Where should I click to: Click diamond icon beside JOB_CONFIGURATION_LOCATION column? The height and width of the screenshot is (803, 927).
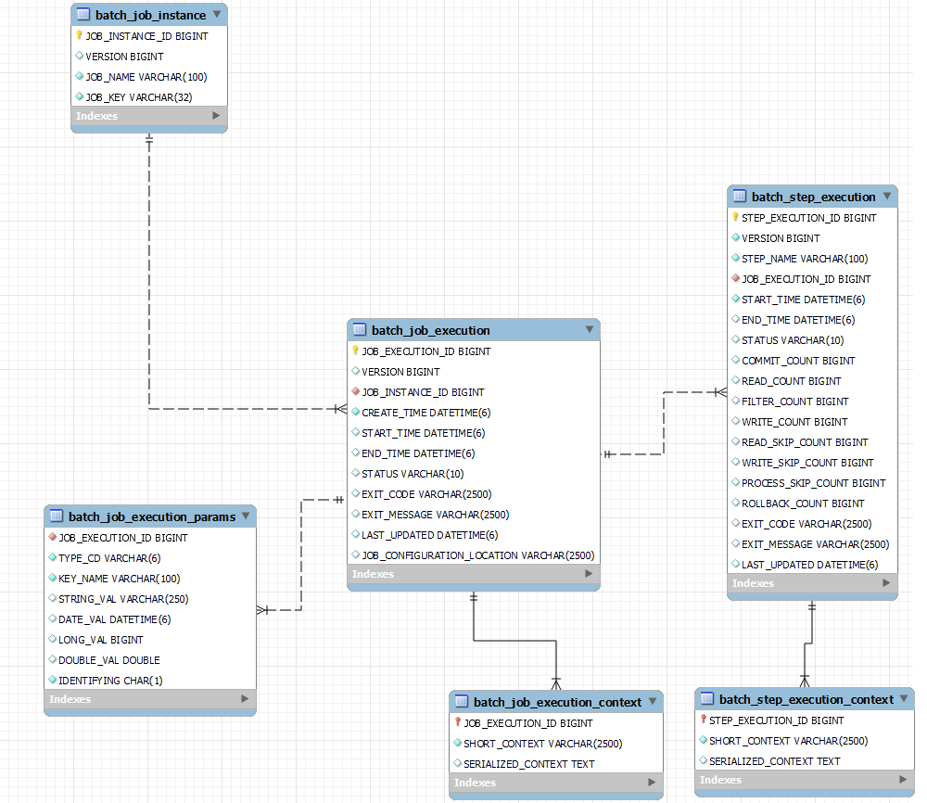click(x=355, y=554)
